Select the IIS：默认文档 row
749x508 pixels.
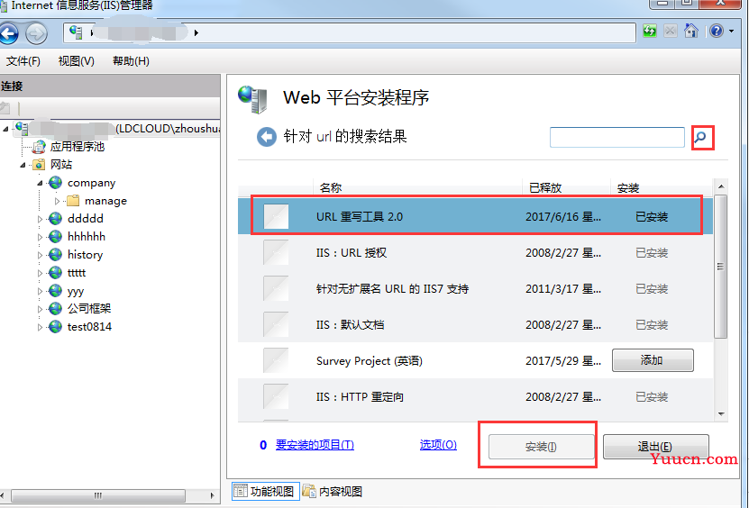pyautogui.click(x=475, y=324)
